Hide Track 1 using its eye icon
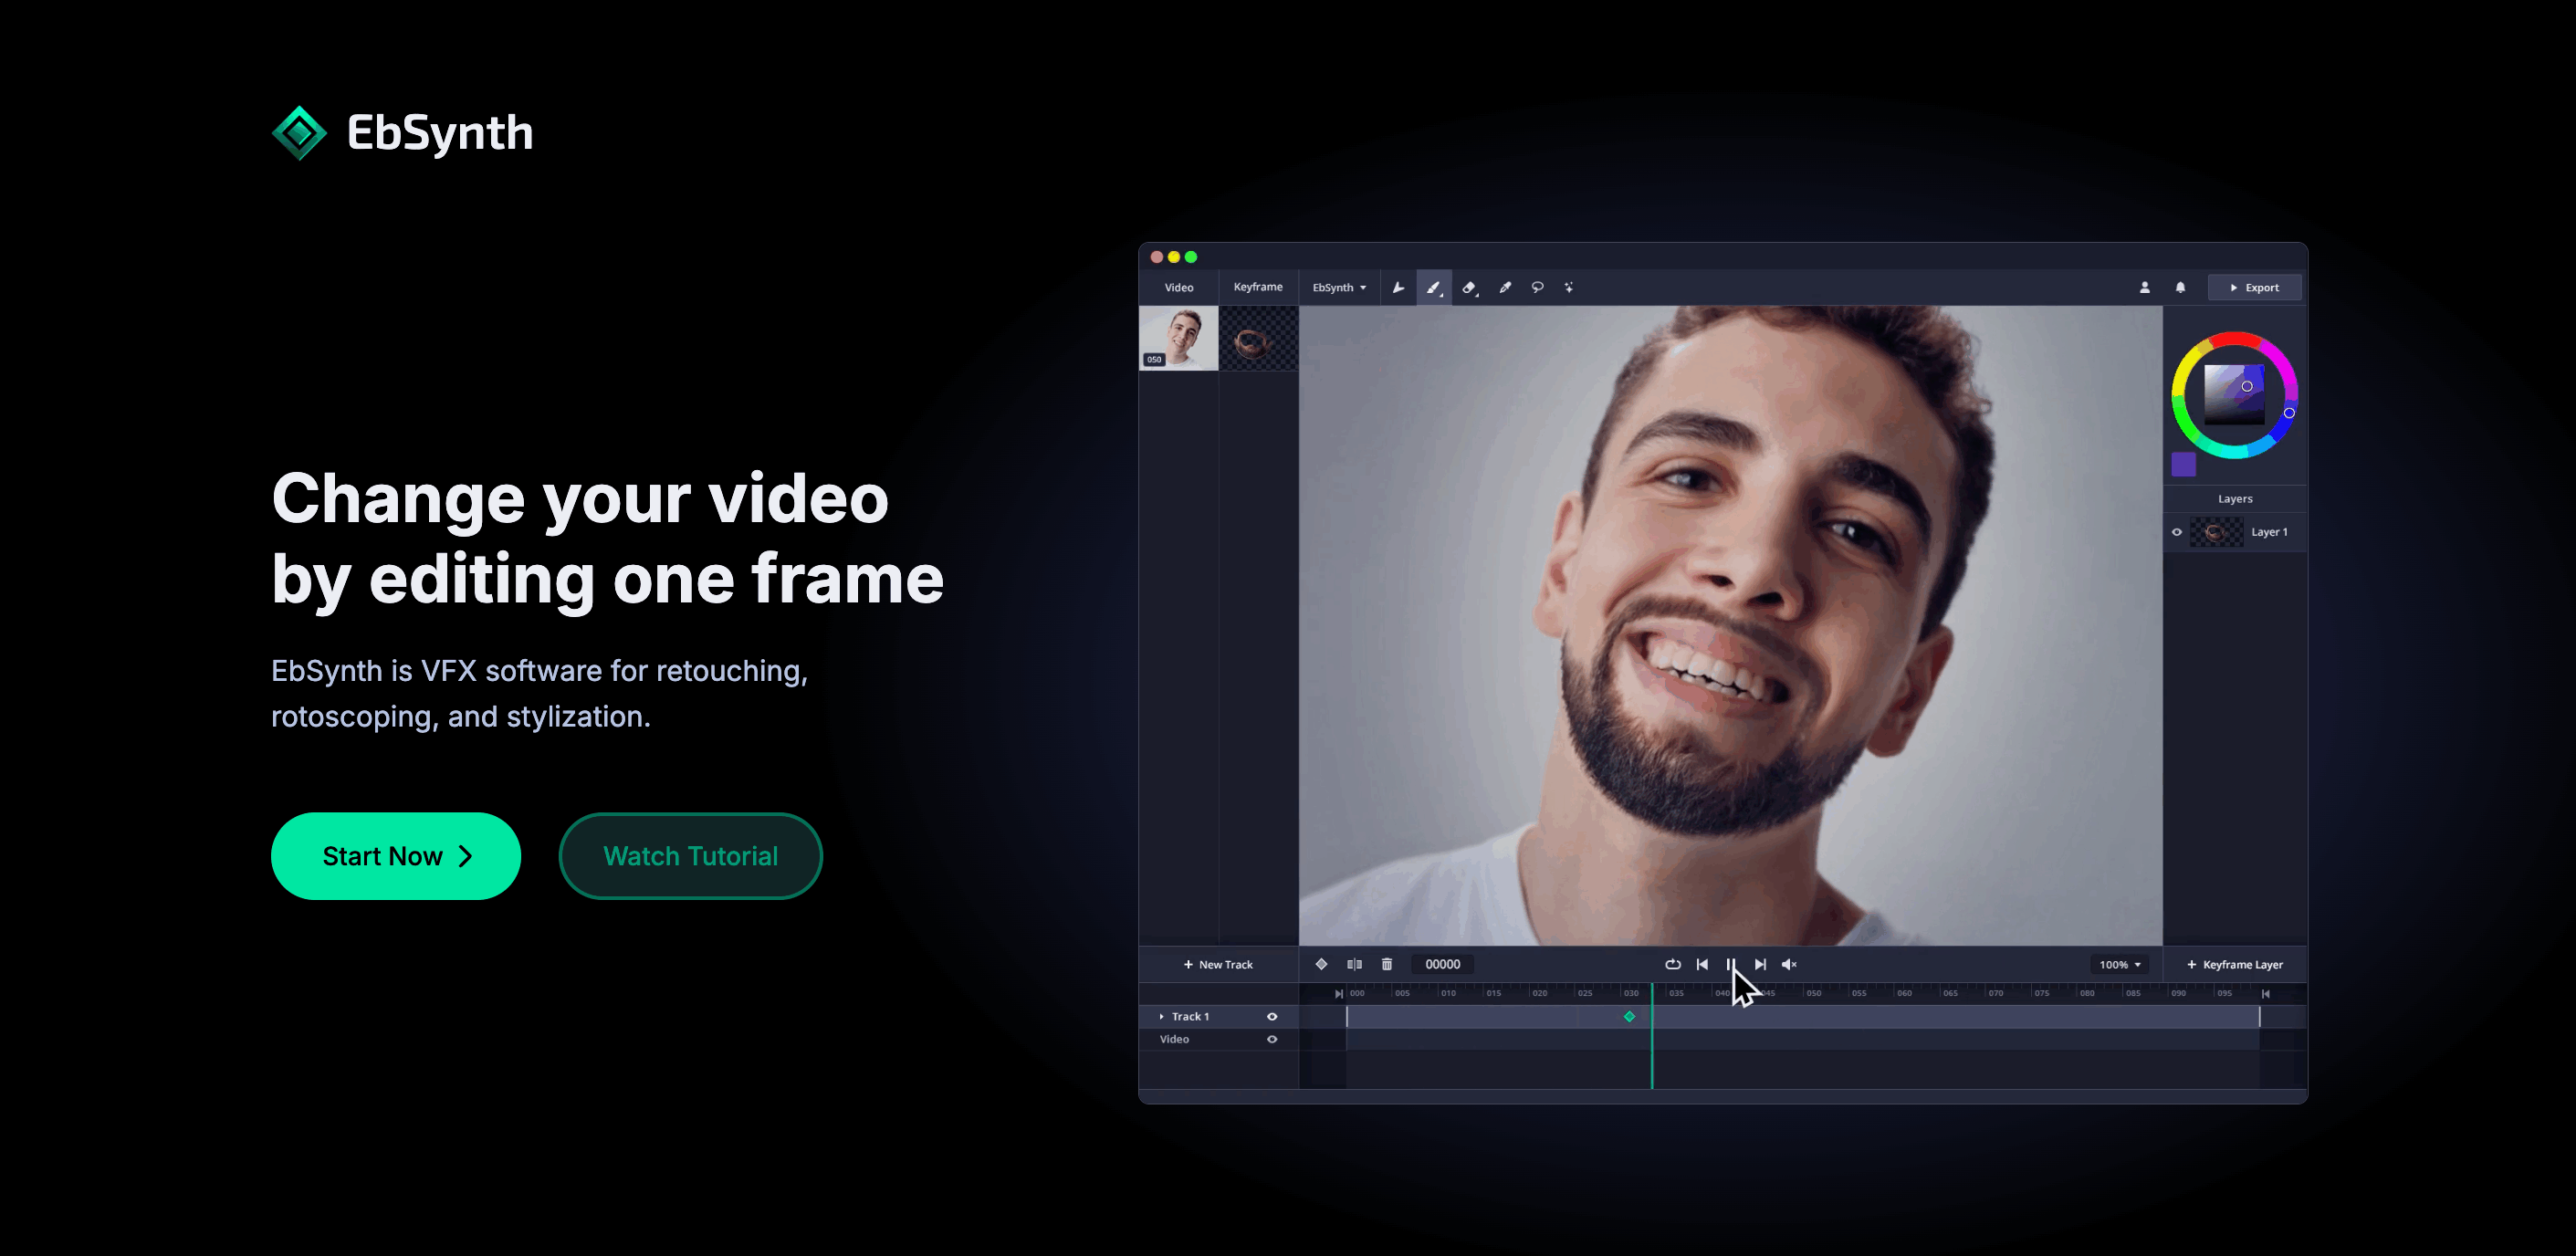The image size is (2576, 1256). point(1272,1016)
